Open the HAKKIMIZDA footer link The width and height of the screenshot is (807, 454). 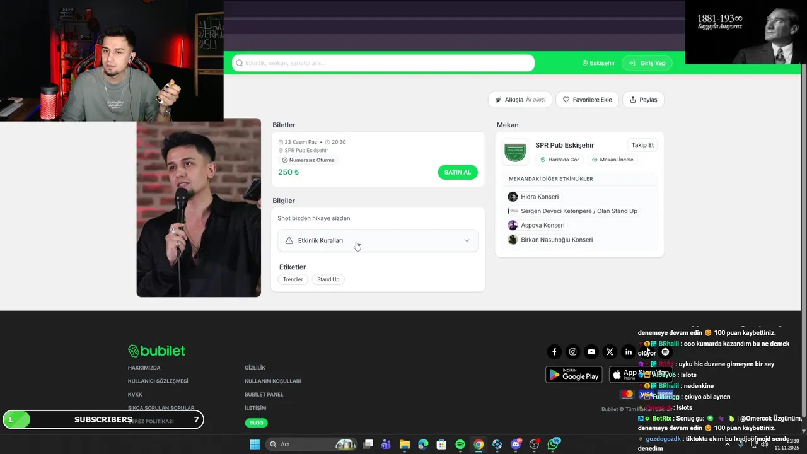144,368
